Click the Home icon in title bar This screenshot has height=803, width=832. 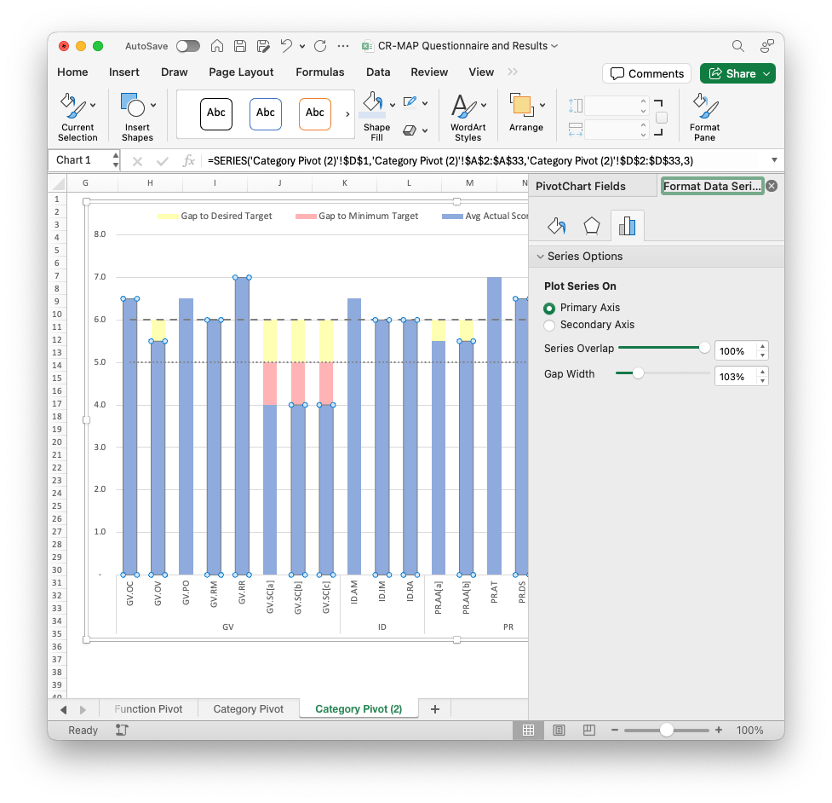(x=217, y=46)
